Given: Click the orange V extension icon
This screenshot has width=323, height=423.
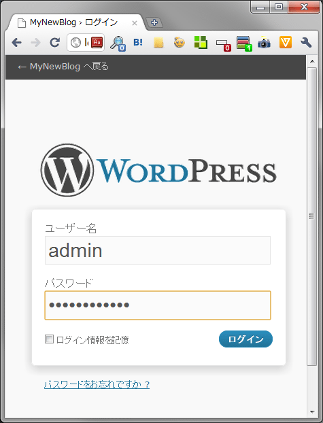Looking at the screenshot, I should pos(286,42).
